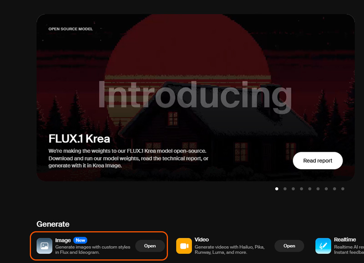Click the FLUX.1 Krea banner title
The image size is (364, 263).
[x=79, y=139]
